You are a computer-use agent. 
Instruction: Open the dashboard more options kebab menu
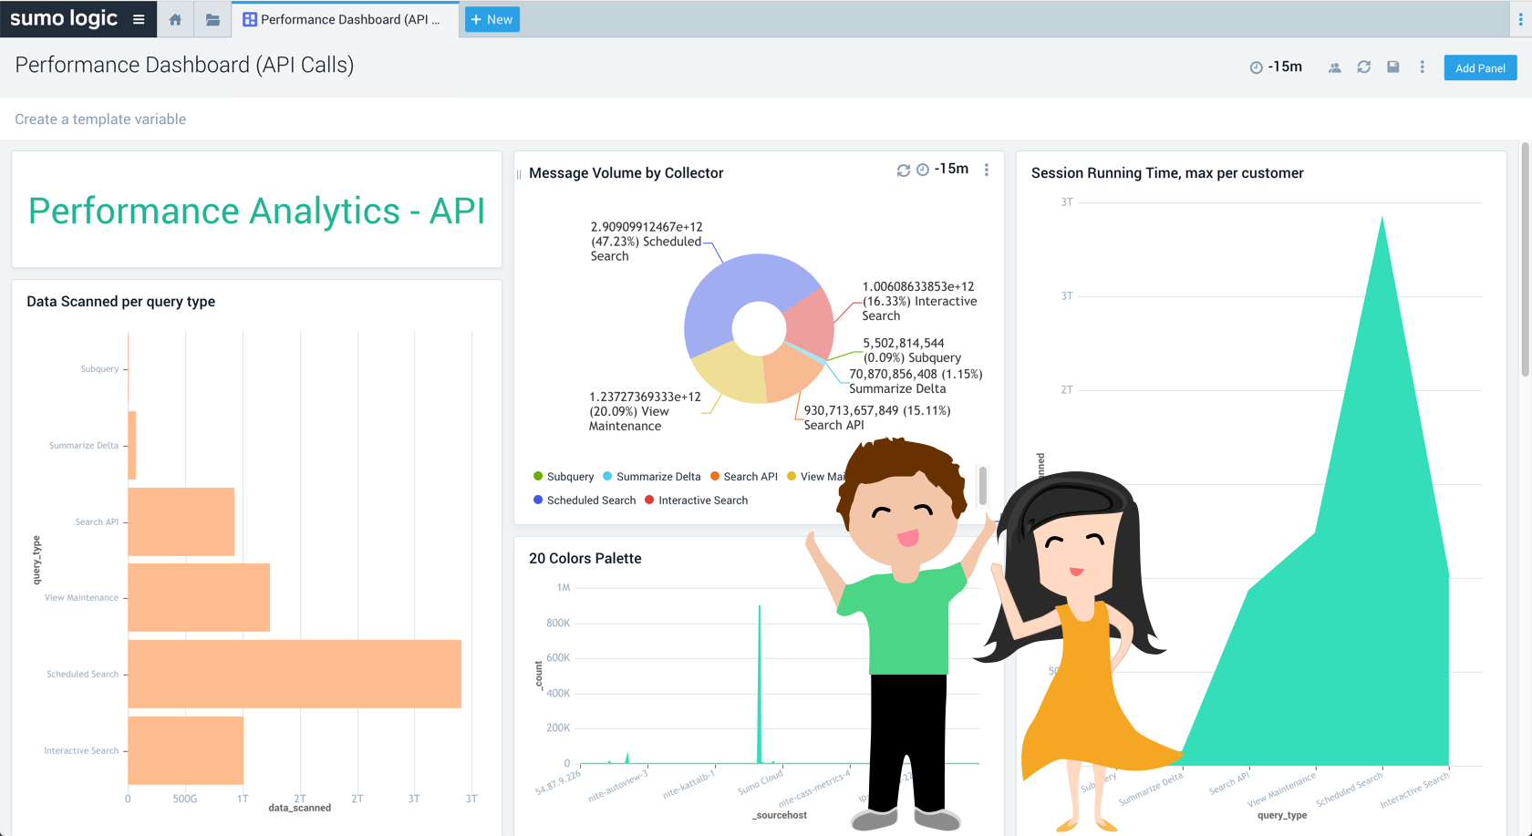[1422, 67]
